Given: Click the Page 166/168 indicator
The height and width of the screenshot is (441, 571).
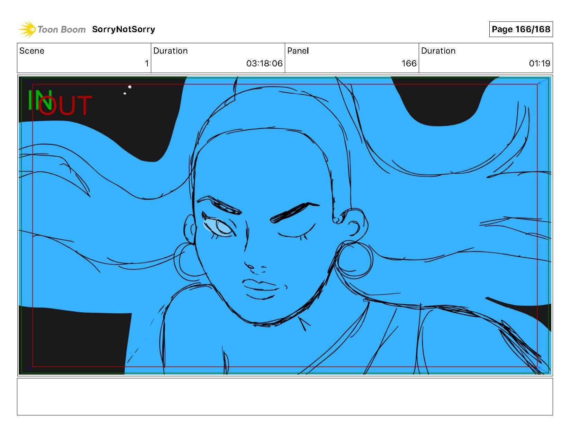Looking at the screenshot, I should point(521,29).
